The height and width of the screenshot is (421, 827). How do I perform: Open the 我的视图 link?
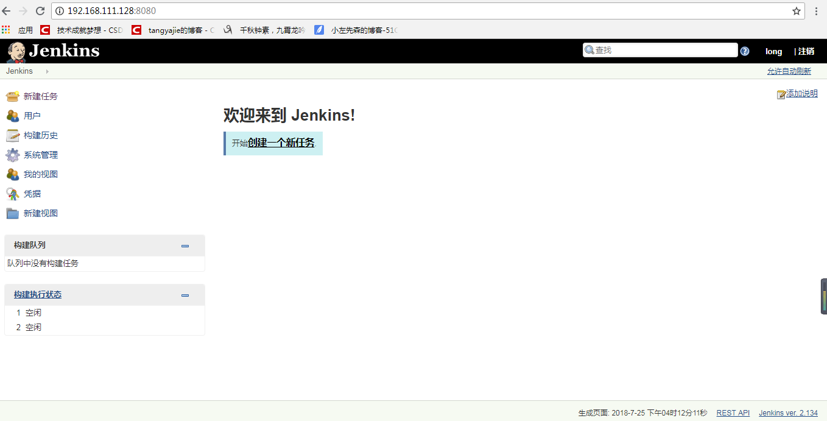pyautogui.click(x=41, y=174)
